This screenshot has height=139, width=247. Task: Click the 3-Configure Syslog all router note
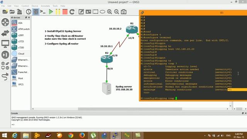click(x=61, y=44)
